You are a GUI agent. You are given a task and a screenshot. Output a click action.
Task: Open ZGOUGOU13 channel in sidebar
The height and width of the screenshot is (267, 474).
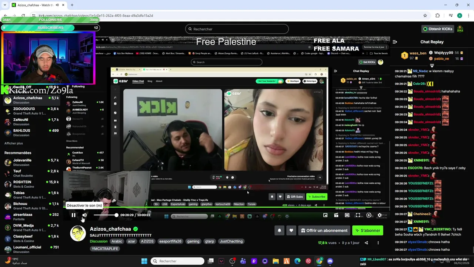(31, 111)
